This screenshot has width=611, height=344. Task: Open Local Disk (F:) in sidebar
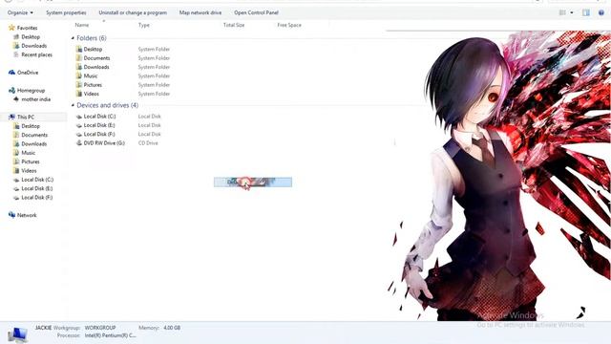[37, 198]
